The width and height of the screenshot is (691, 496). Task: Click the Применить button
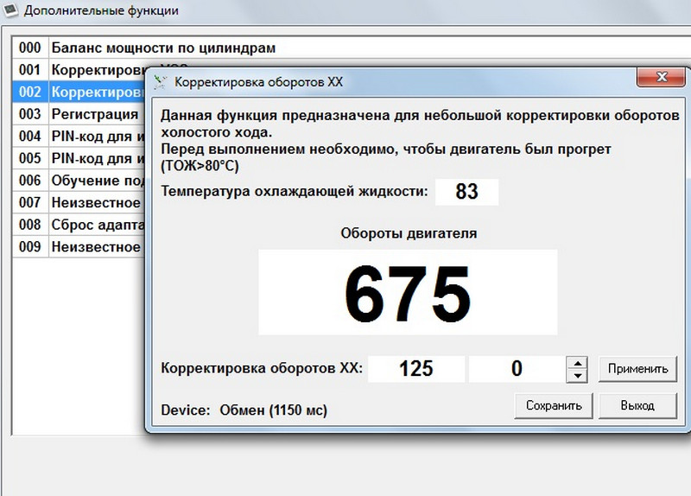[637, 369]
